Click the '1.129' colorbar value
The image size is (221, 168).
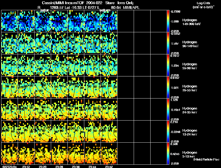click(x=174, y=100)
